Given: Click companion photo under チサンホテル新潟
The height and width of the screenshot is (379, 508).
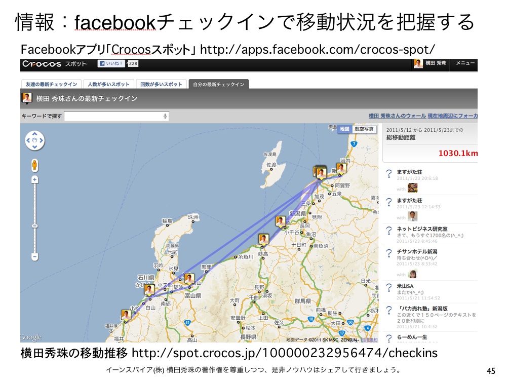Looking at the screenshot, I should [x=412, y=274].
